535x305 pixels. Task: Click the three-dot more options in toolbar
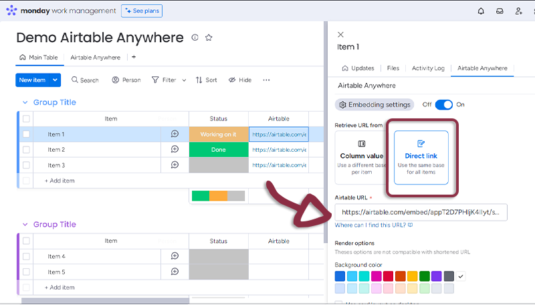pyautogui.click(x=266, y=80)
